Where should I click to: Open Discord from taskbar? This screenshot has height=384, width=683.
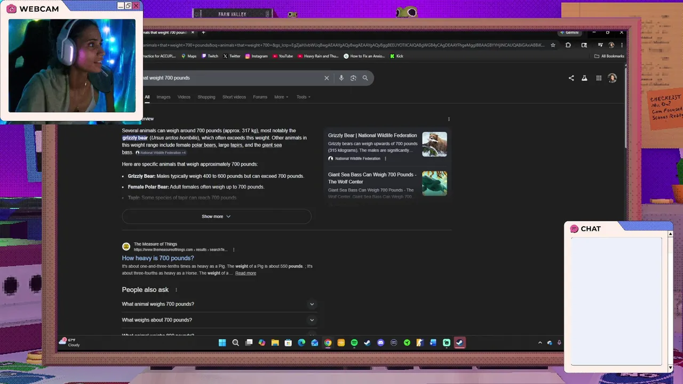pyautogui.click(x=380, y=343)
